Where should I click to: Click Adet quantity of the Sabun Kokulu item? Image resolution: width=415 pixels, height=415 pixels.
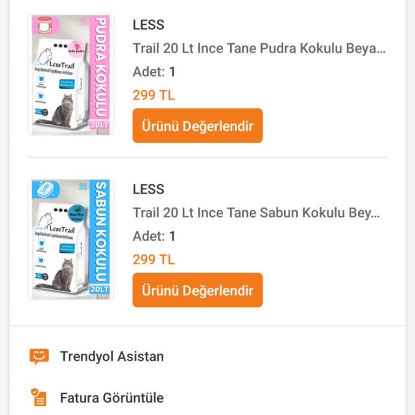tap(154, 236)
